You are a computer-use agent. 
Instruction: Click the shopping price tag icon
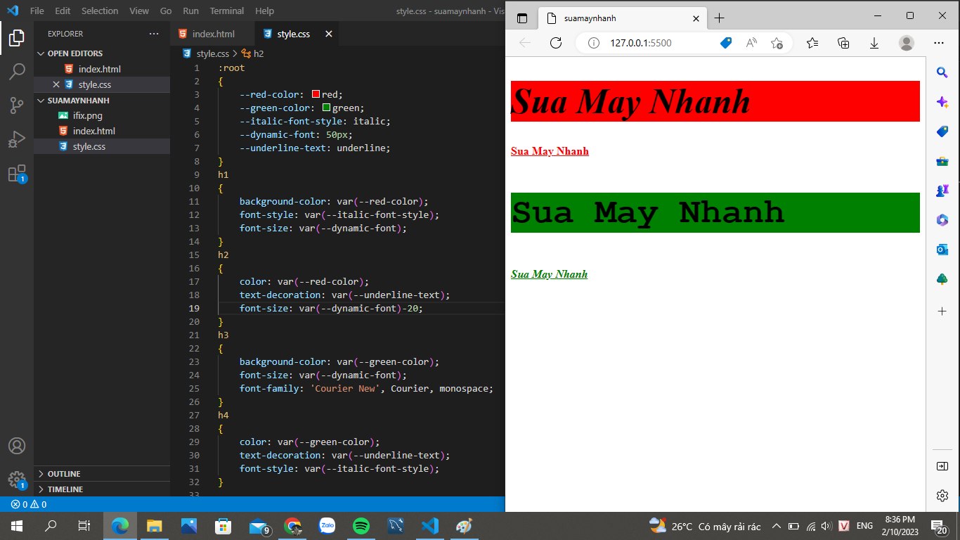point(727,43)
